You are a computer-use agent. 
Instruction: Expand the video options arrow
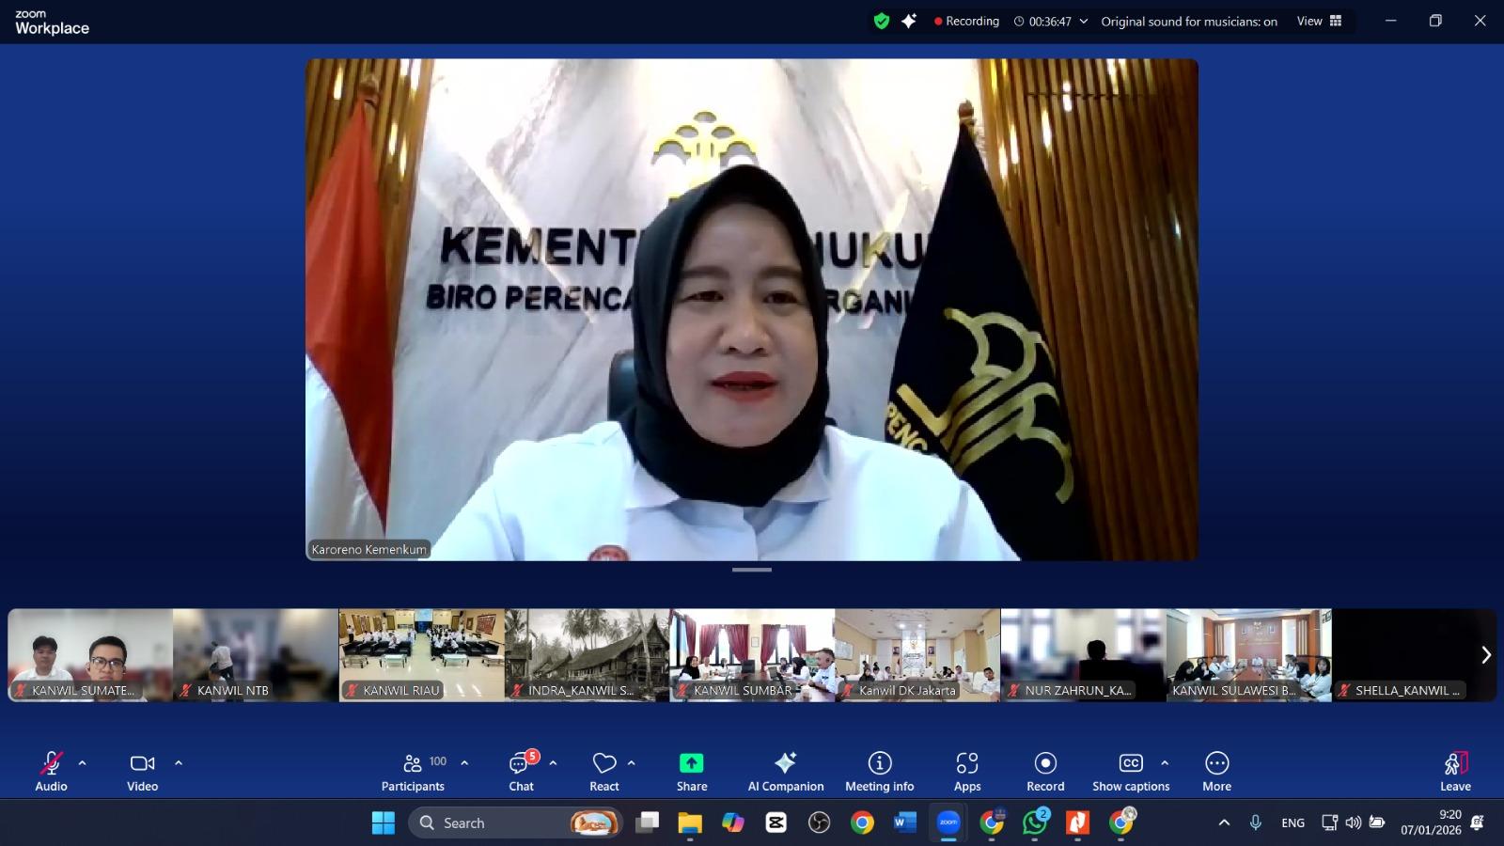pos(179,763)
